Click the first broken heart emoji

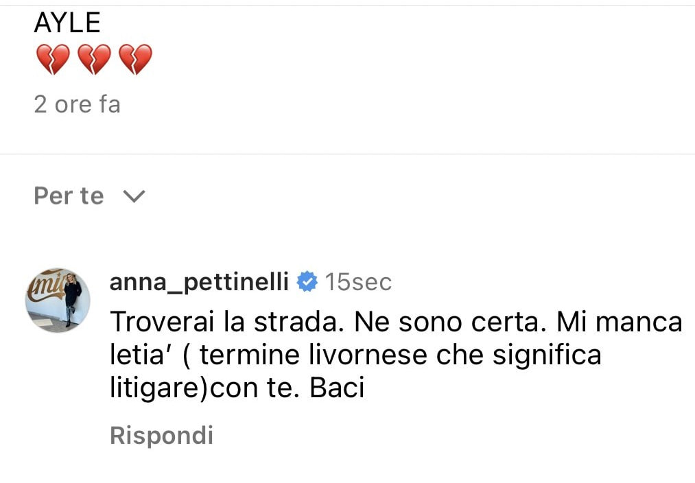click(52, 60)
